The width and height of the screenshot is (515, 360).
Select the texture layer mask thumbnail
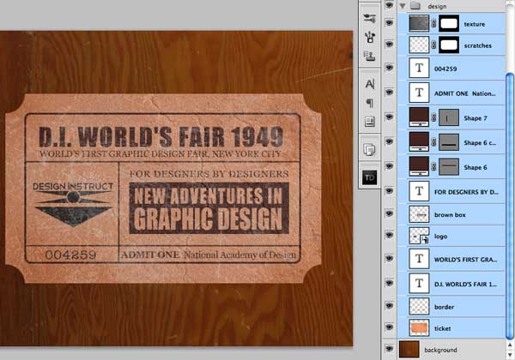[449, 23]
